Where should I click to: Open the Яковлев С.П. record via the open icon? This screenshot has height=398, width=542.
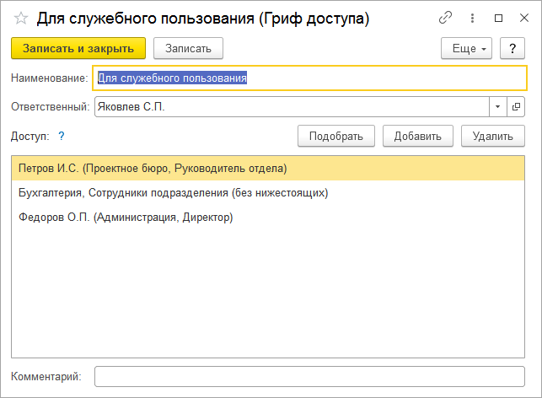pyautogui.click(x=516, y=107)
